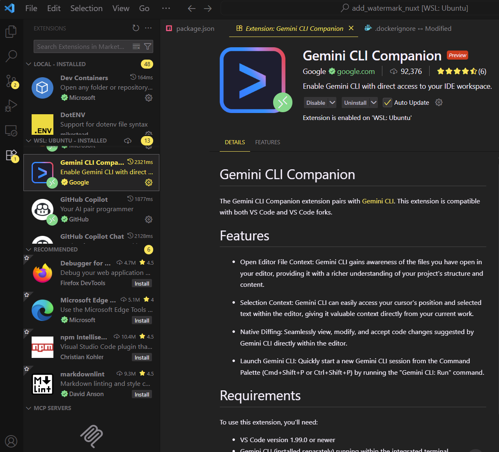Click the npm Intellisense extension icon

tap(42, 347)
